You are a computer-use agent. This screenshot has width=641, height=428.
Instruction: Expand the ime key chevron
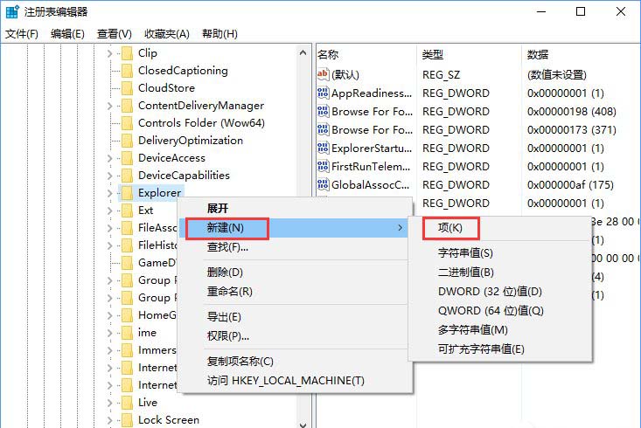point(109,333)
